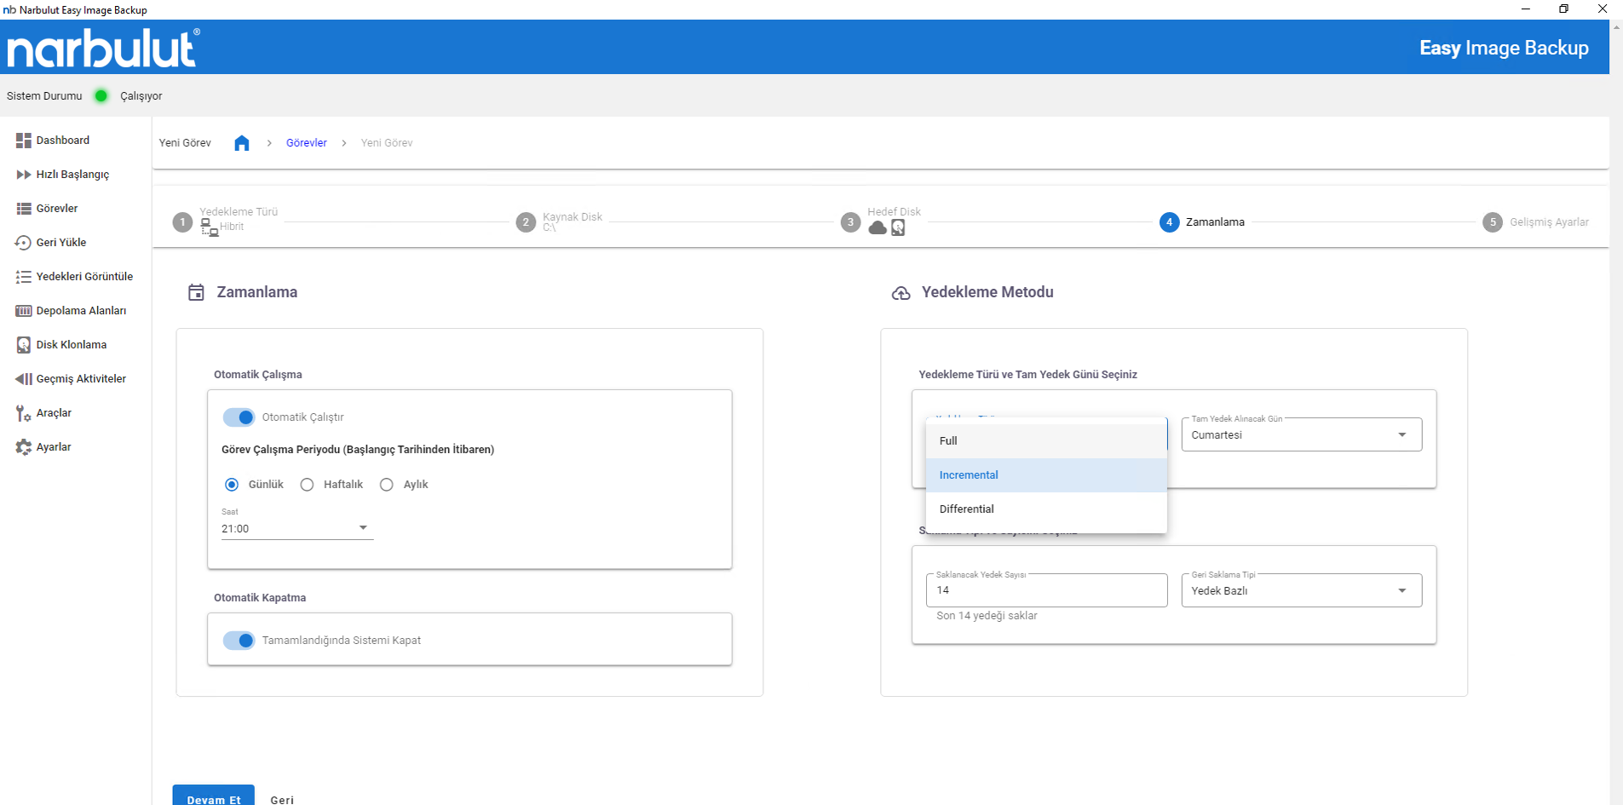
Task: Open the Geri Saklama Tipi dropdown
Action: (1301, 591)
